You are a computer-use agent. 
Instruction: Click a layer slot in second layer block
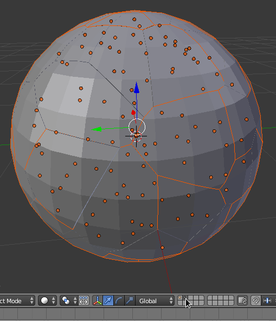[221, 301]
